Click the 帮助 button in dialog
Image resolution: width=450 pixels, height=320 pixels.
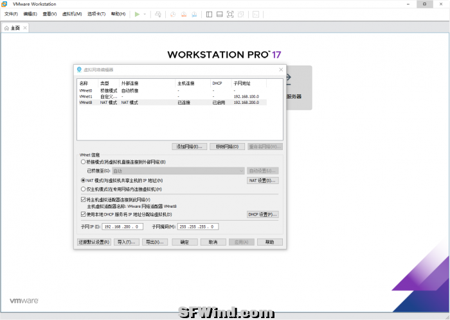click(x=270, y=242)
